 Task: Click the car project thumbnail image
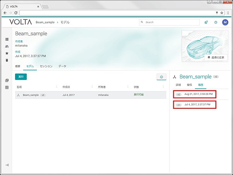click(x=205, y=46)
